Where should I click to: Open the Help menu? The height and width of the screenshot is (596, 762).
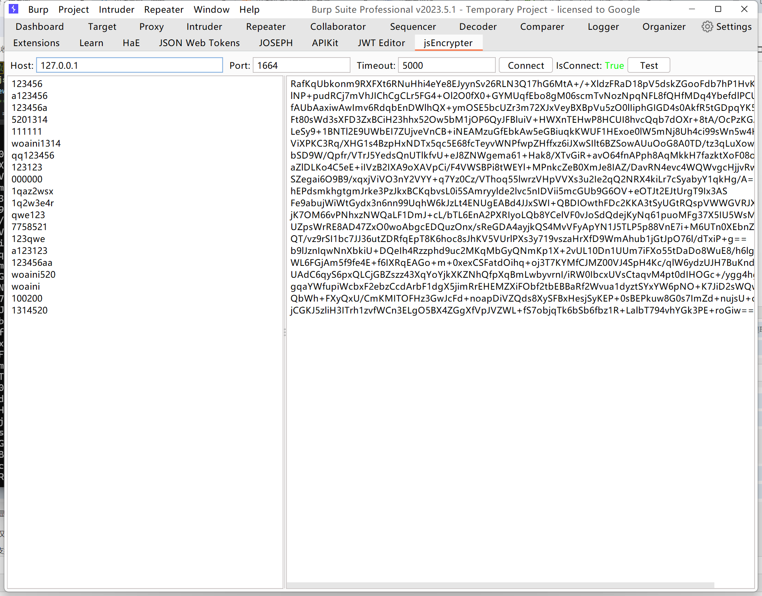(x=249, y=10)
